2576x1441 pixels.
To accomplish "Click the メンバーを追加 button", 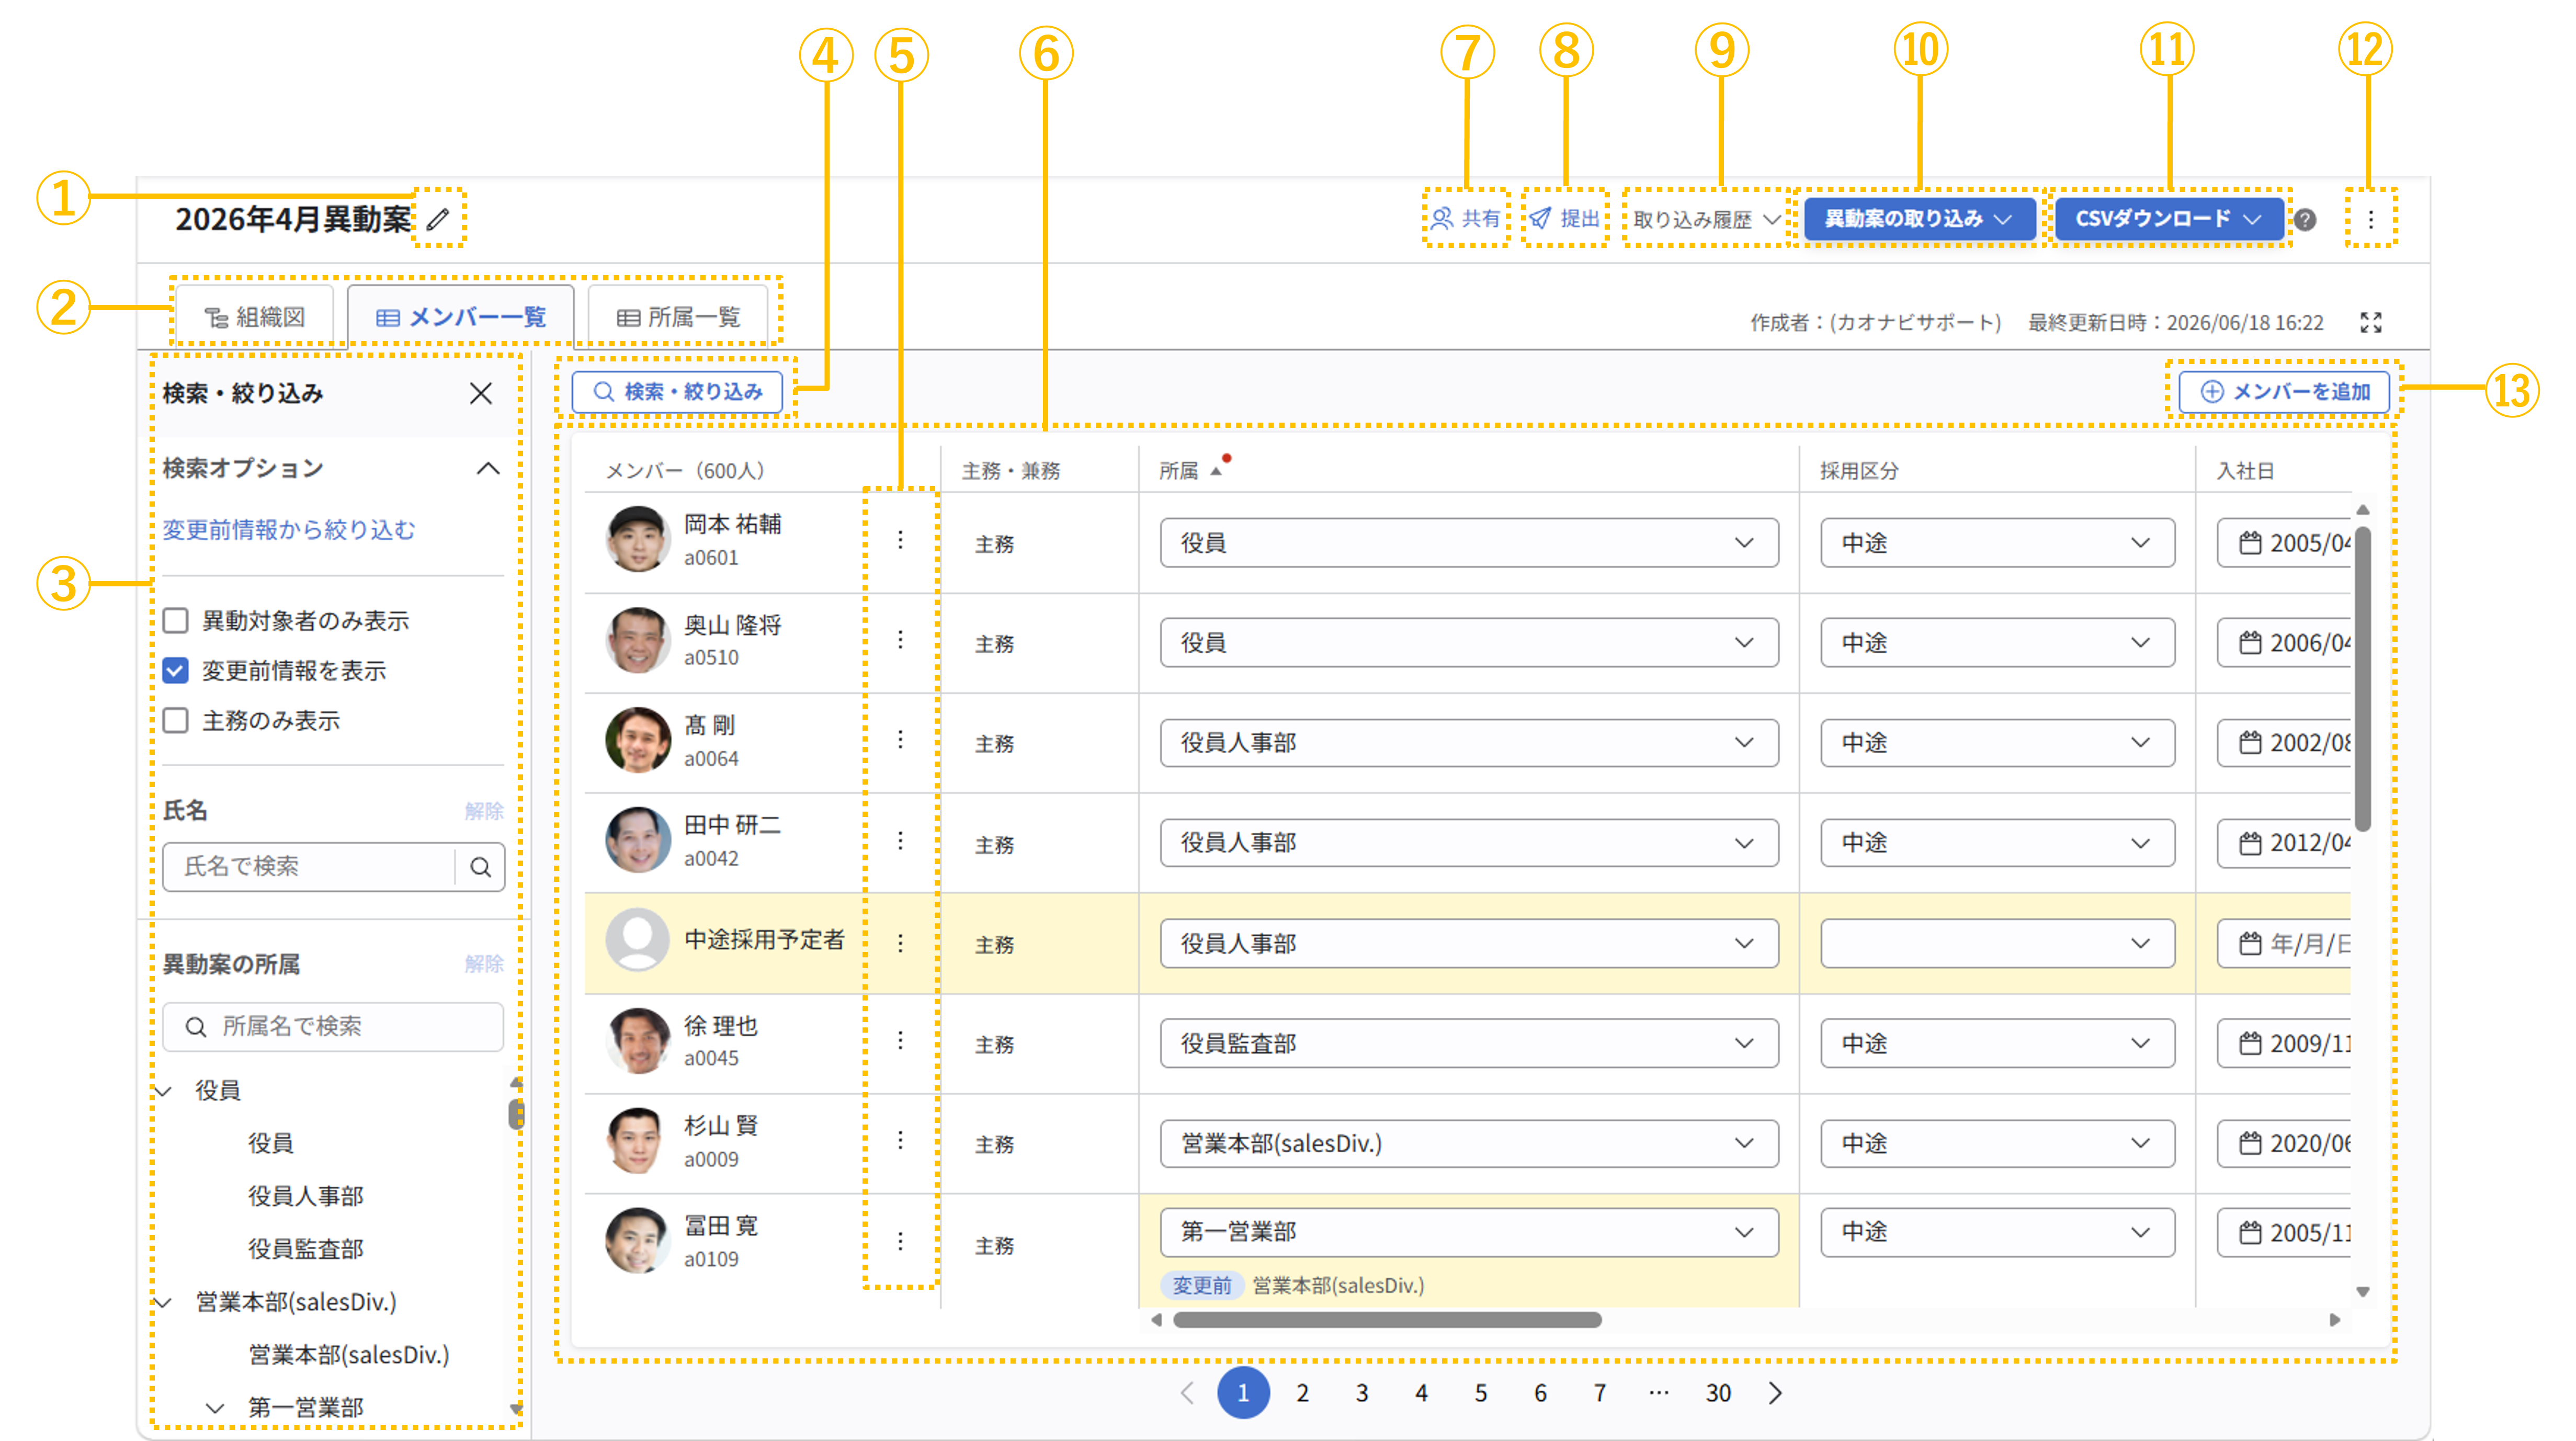I will (x=2284, y=391).
